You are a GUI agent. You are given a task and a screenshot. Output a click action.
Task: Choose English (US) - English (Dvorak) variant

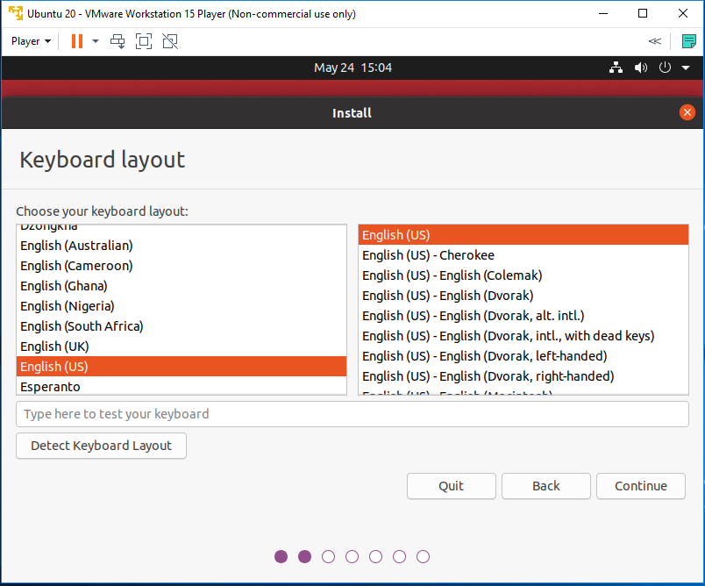tap(523, 296)
